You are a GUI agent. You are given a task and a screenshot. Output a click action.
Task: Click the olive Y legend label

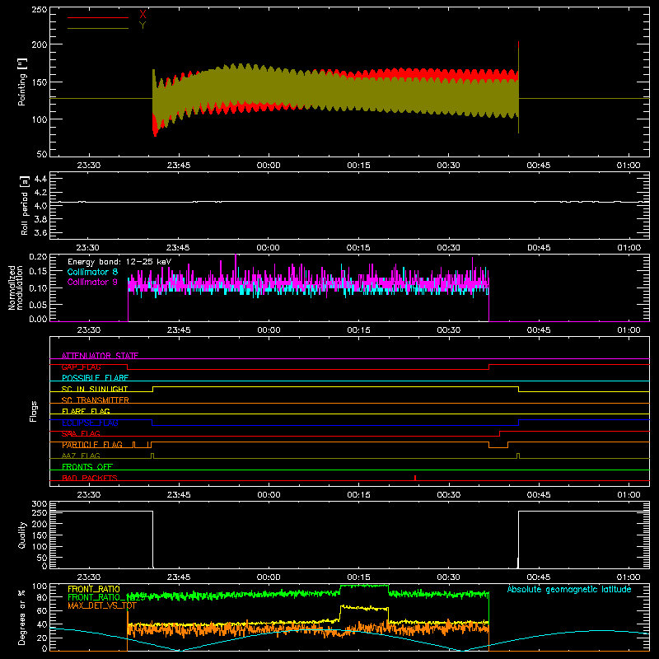tap(143, 26)
